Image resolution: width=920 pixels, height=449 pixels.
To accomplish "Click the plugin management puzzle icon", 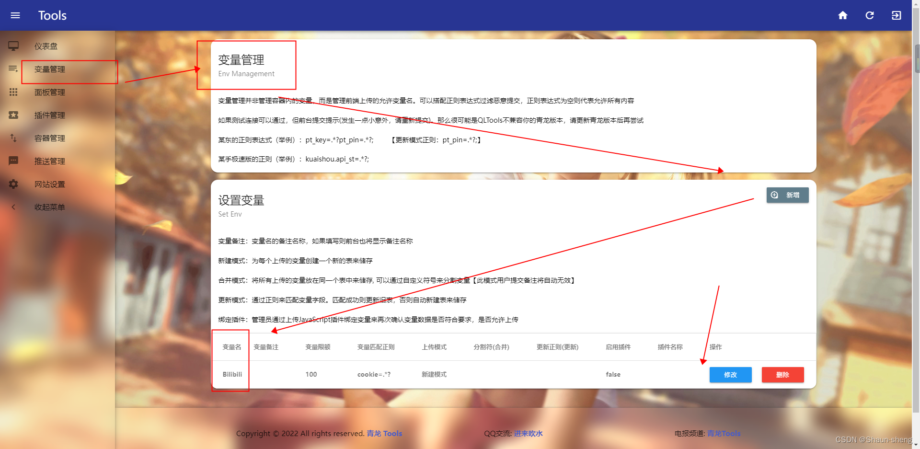I will pyautogui.click(x=13, y=115).
